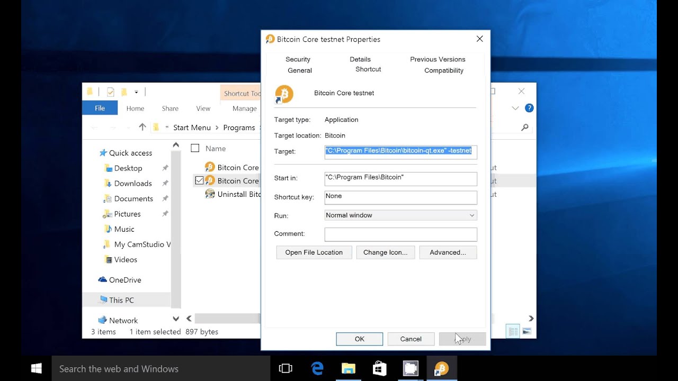Open File Explorer from the taskbar

click(x=348, y=368)
